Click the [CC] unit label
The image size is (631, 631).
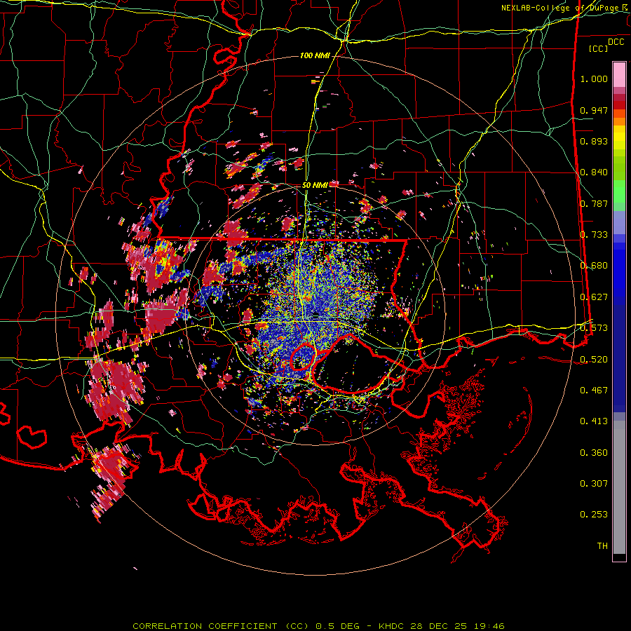coord(599,48)
